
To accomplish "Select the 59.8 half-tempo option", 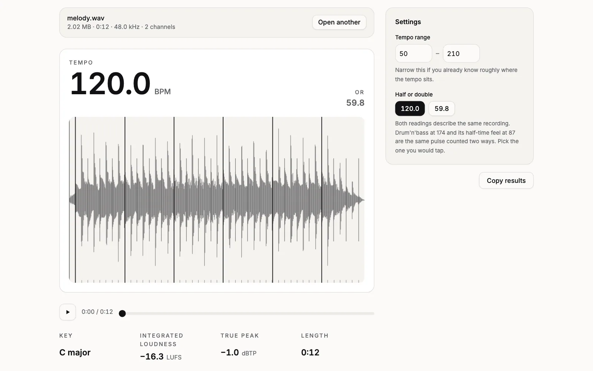I will point(441,109).
